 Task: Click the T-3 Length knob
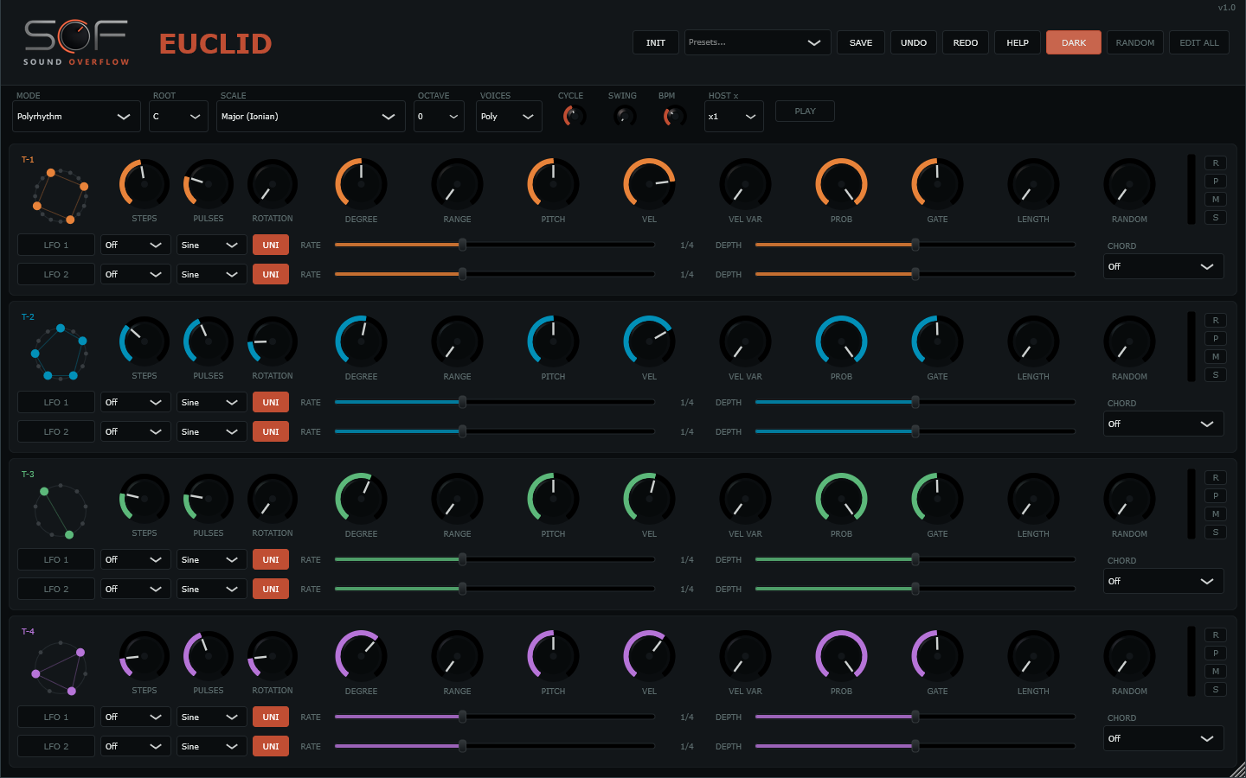point(1033,498)
